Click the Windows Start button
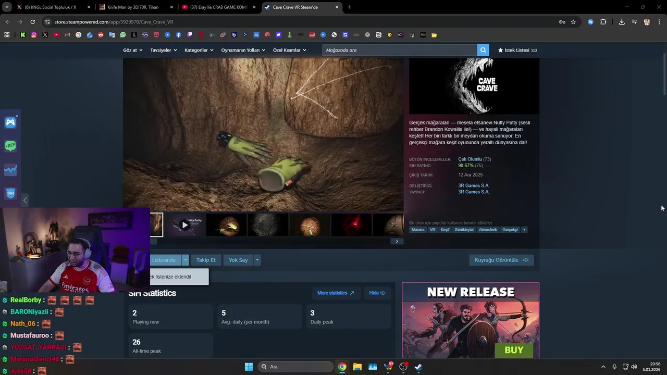The image size is (667, 375). (249, 367)
